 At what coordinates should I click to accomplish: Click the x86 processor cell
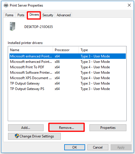coord(57,62)
